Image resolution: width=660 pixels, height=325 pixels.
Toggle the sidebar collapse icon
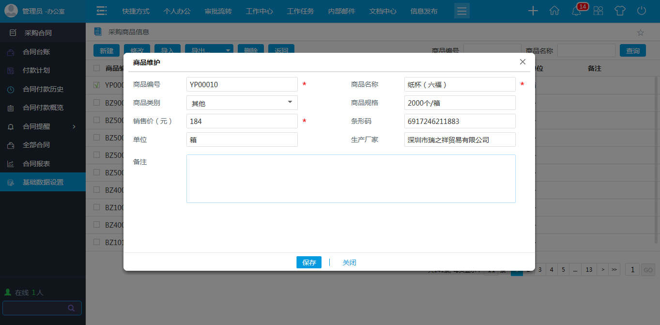point(101,11)
